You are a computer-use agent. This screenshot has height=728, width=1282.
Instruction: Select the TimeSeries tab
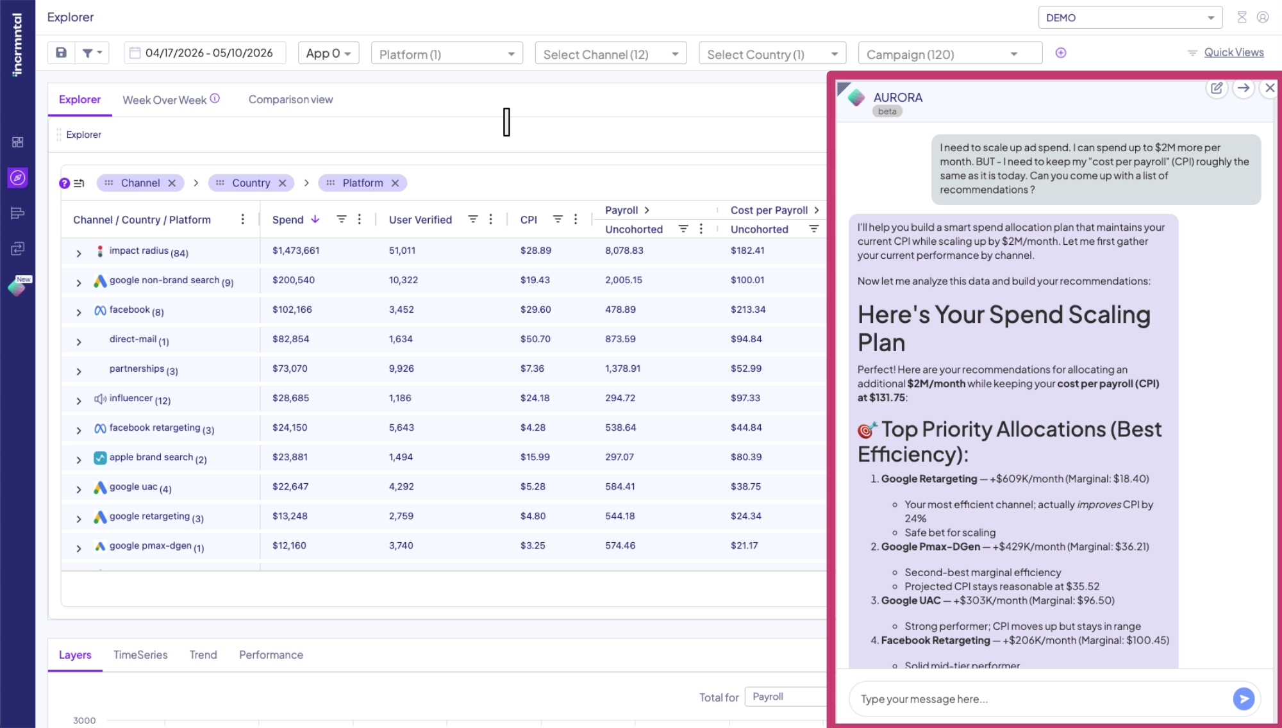click(140, 654)
